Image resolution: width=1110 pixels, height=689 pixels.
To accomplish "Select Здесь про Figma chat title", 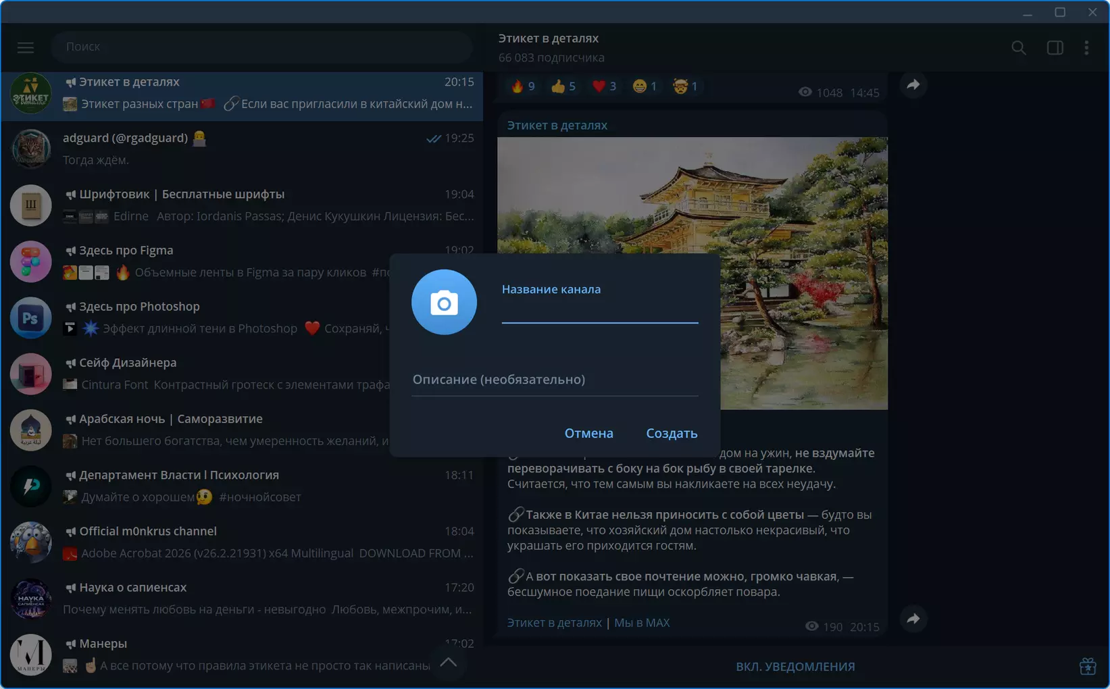I will [x=126, y=251].
